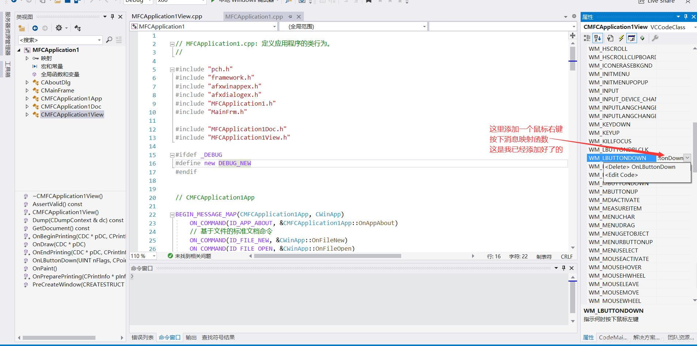Click the split editor handle icon
697x346 pixels.
(573, 35)
